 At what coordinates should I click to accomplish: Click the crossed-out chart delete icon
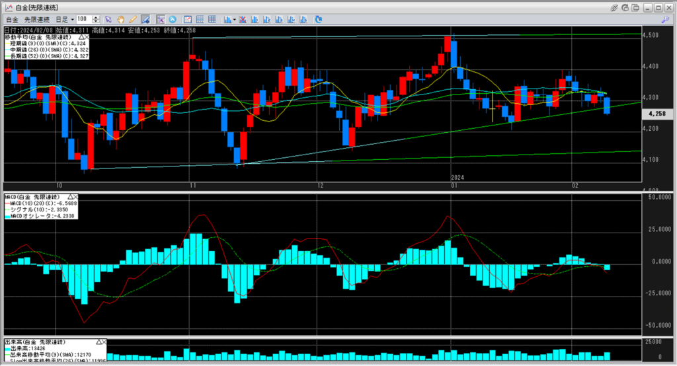point(243,19)
